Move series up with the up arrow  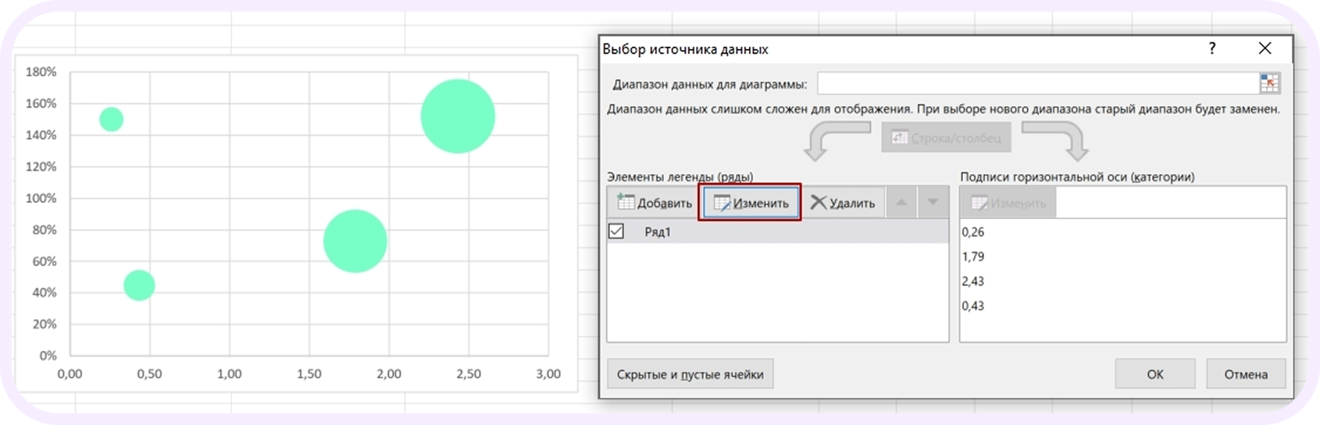[901, 203]
